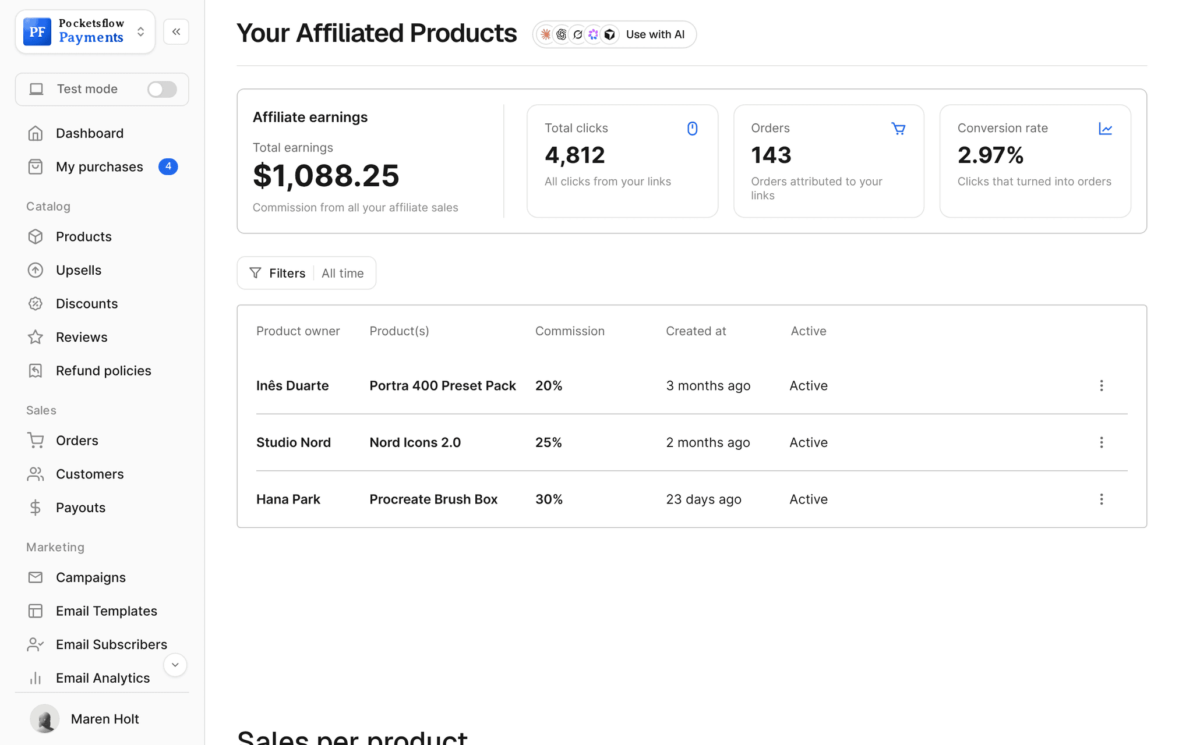Click the purchases count badge showing 4
1193x745 pixels.
pos(168,166)
